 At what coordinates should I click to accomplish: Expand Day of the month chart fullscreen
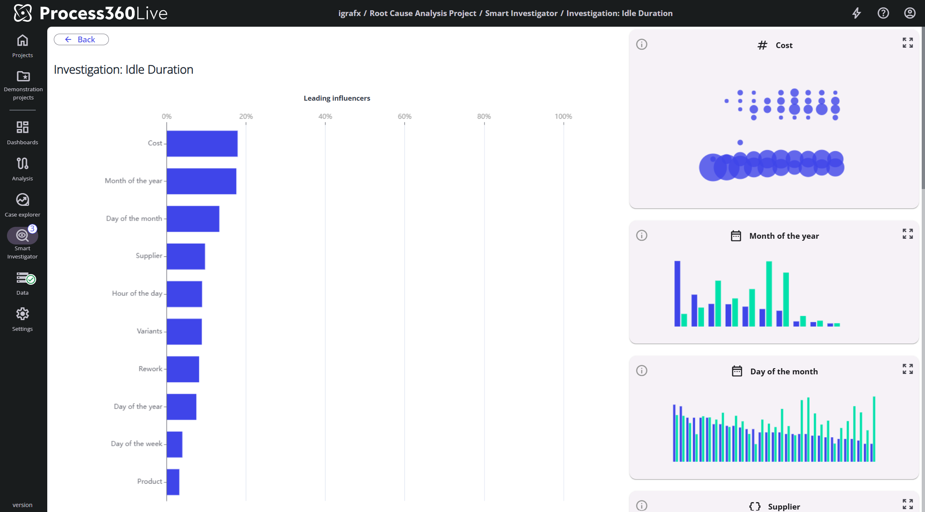[x=908, y=369]
